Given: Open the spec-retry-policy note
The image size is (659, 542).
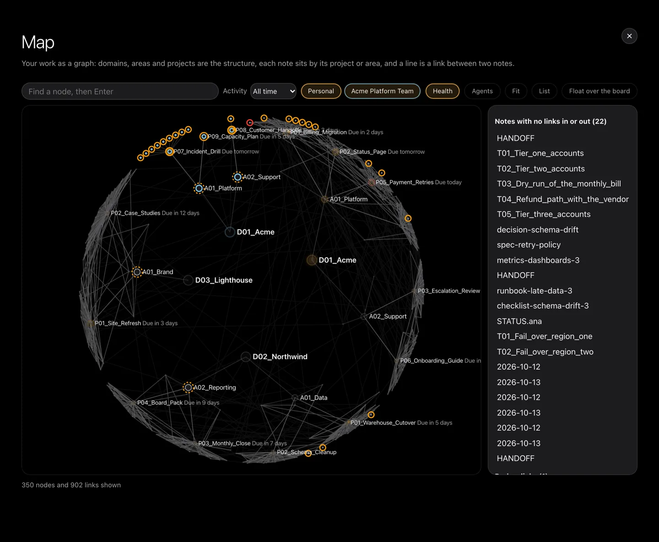Looking at the screenshot, I should [x=529, y=245].
